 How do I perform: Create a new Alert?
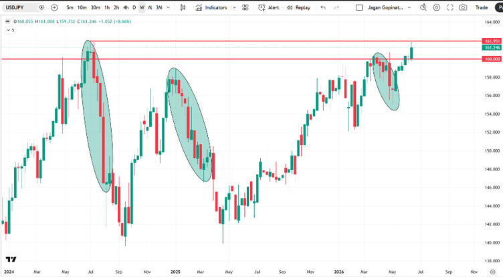(269, 7)
